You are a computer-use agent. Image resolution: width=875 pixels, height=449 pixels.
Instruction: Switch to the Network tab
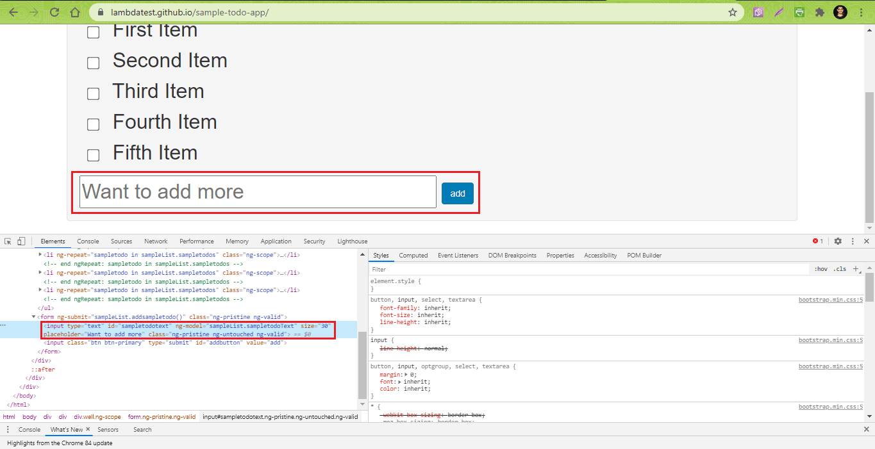[x=156, y=241]
